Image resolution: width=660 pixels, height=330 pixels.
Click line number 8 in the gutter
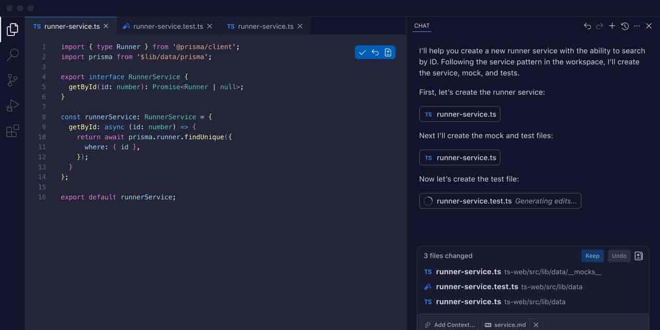(44, 117)
